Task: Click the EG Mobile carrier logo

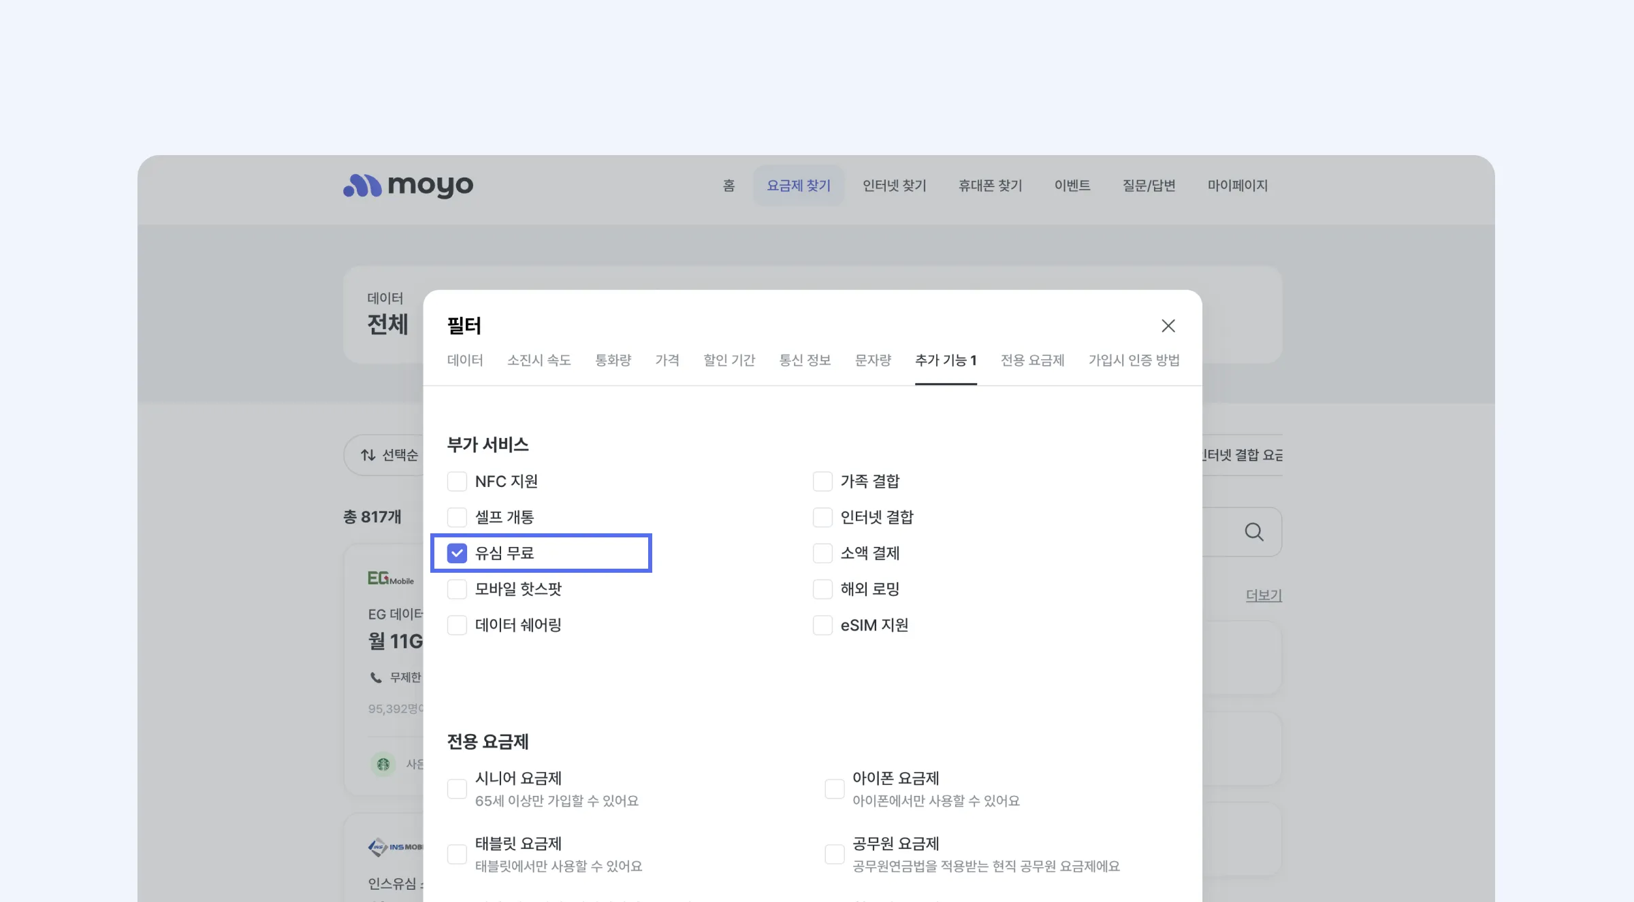Action: (x=391, y=578)
